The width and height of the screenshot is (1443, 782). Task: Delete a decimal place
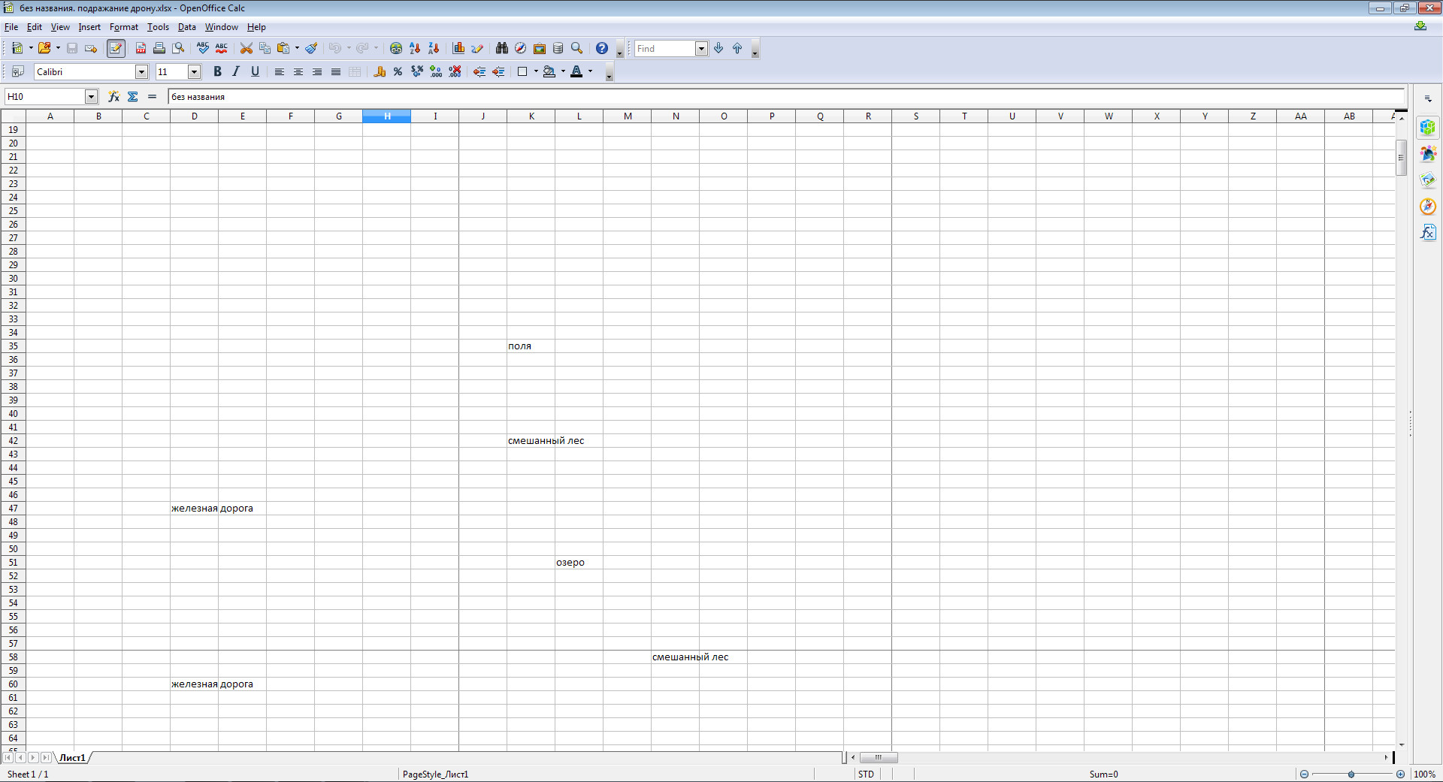(455, 71)
